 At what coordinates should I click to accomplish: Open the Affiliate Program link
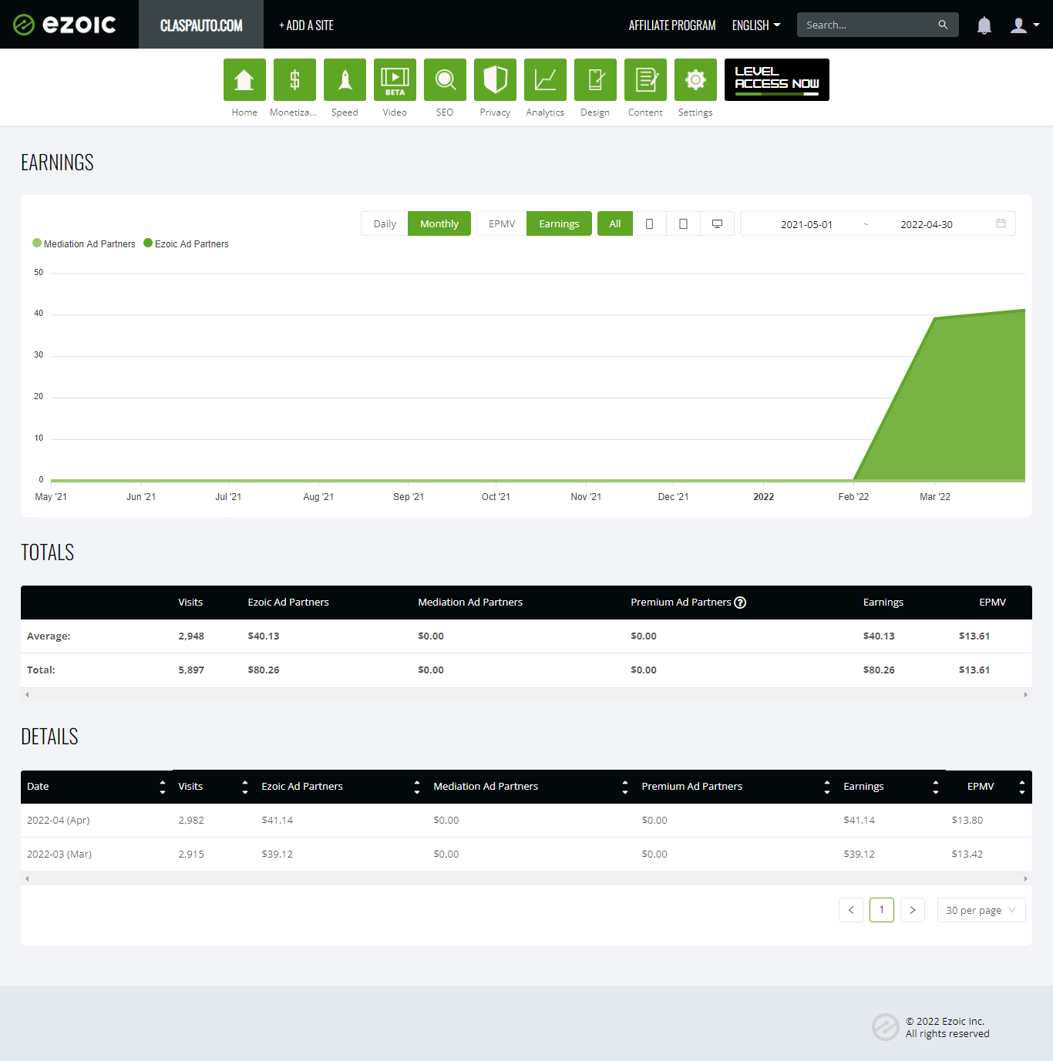click(x=672, y=25)
